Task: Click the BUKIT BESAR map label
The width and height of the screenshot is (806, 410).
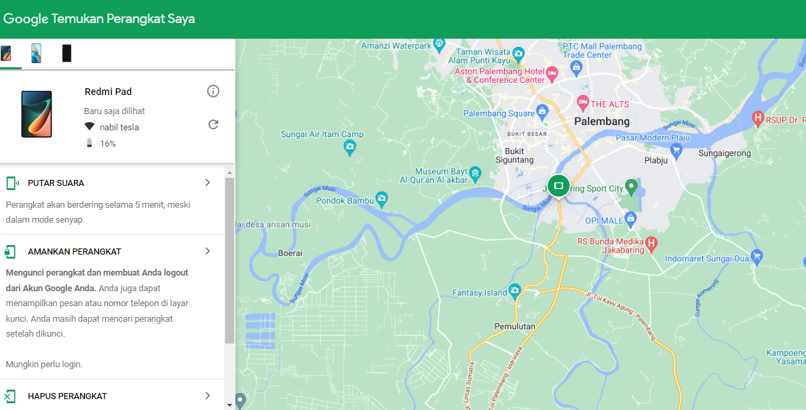Action: click(527, 134)
